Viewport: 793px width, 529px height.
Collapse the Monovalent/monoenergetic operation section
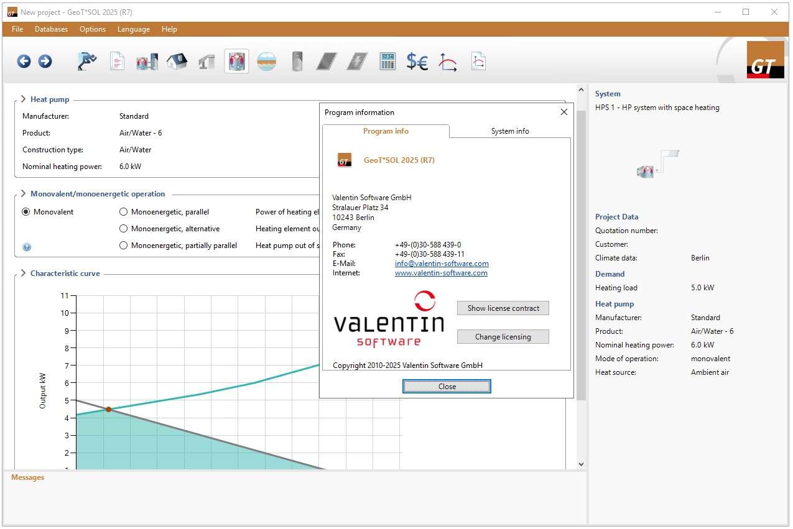pos(23,194)
